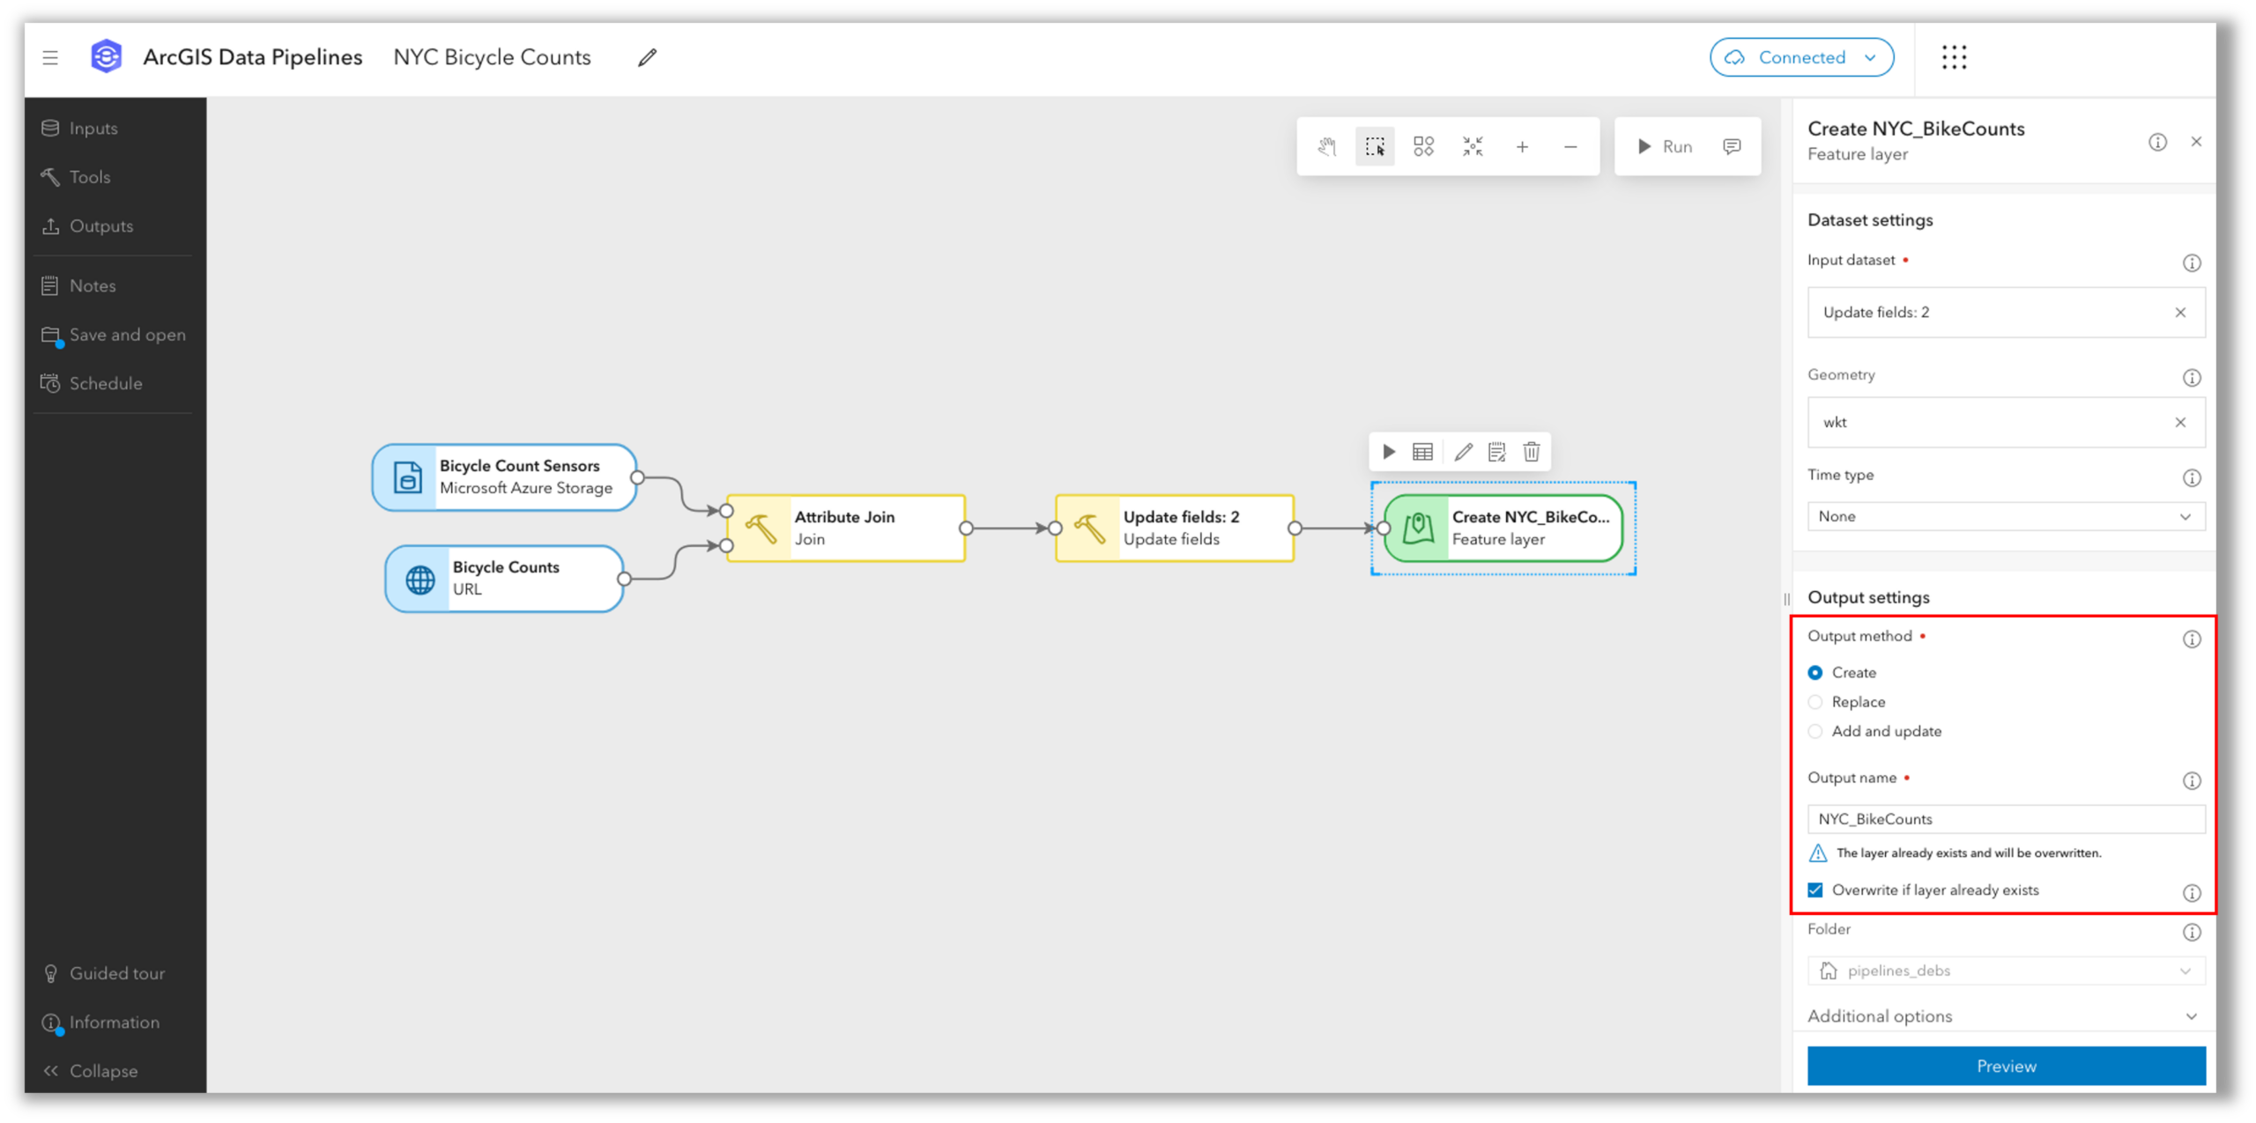This screenshot has width=2256, height=1123.
Task: Show Geometry info tooltip
Action: [2191, 378]
